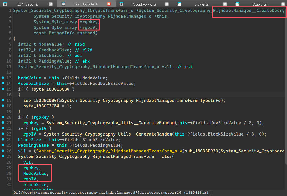Image resolution: width=287 pixels, height=196 pixels.
Task: Switch to the Pseudocode-A tab
Action: (143, 4)
